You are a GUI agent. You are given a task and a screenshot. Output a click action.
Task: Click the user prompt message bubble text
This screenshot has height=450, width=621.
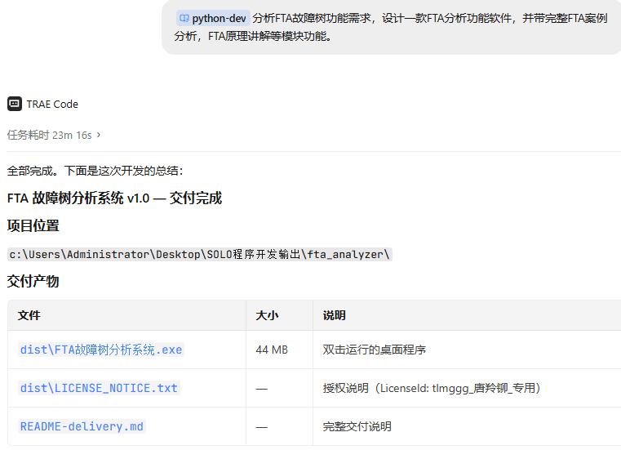(x=391, y=27)
